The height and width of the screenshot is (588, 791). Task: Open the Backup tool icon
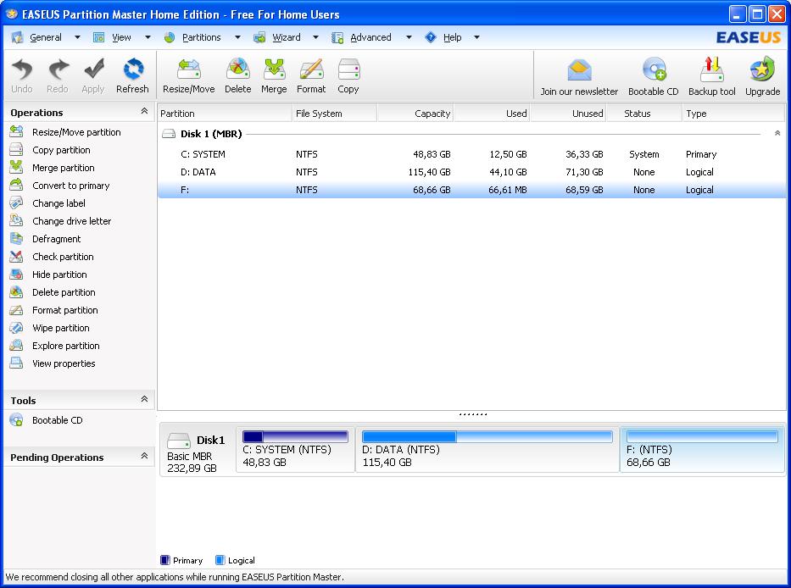click(712, 70)
